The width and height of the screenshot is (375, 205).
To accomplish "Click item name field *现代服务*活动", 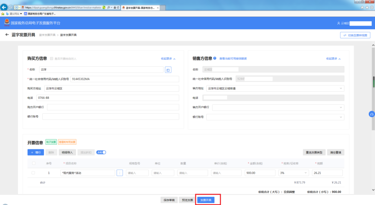I will pyautogui.click(x=88, y=173).
